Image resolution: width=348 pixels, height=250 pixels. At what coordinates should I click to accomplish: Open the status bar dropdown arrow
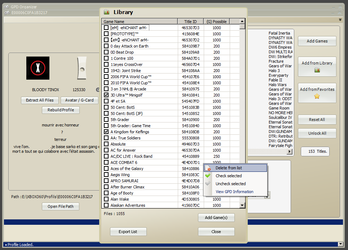(340, 244)
